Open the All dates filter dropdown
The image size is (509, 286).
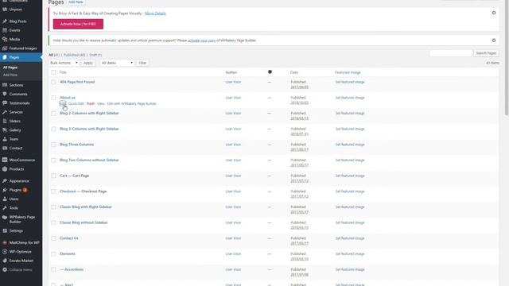[x=117, y=63]
